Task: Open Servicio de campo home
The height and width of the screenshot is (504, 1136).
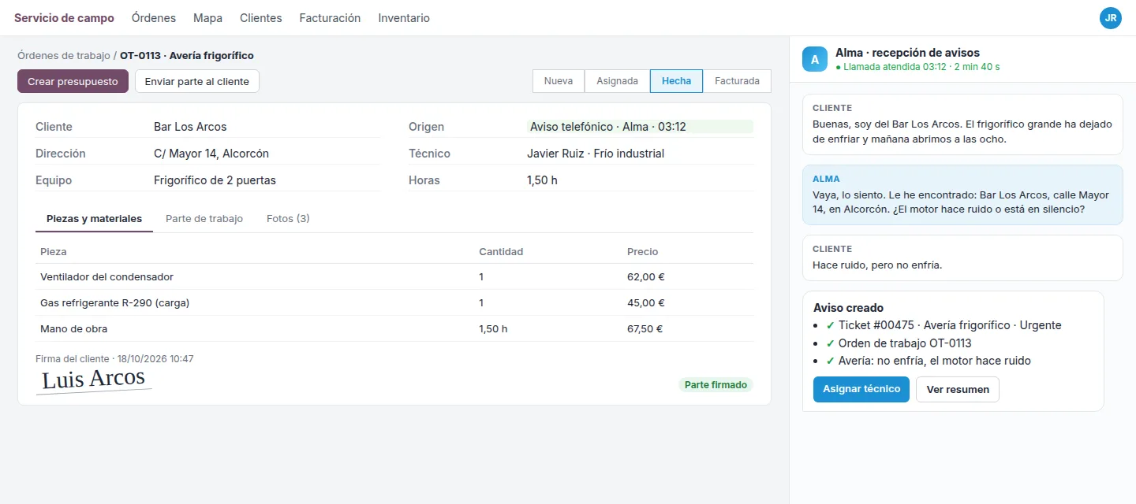Action: click(64, 18)
